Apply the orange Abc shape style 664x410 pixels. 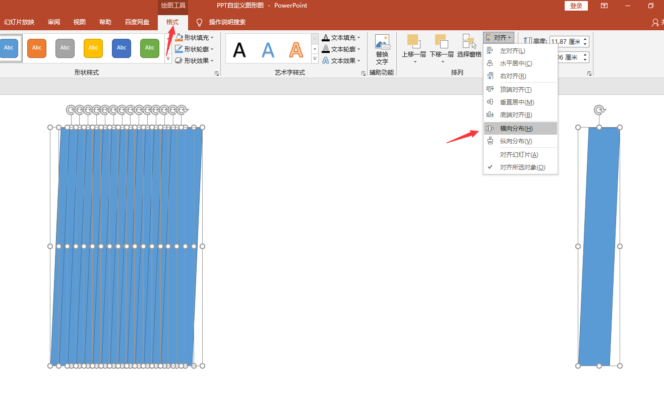[37, 48]
